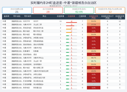Click 应揽单量 value 11 in 石河子 row

click(60, 21)
